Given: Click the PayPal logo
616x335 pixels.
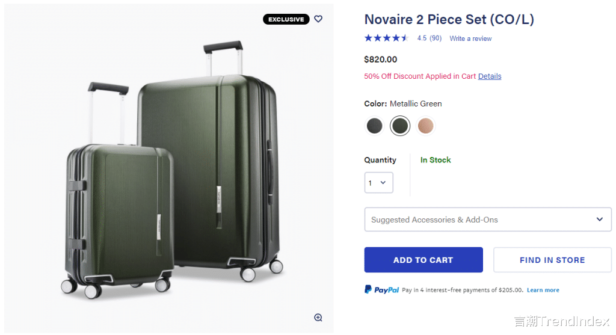Looking at the screenshot, I should [x=381, y=290].
